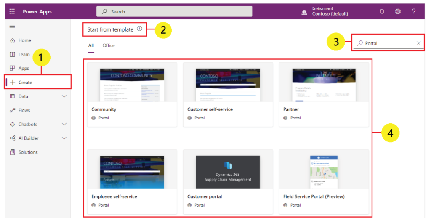This screenshot has width=431, height=223.
Task: Click the info icon beside Start from template
Action: coord(140,29)
